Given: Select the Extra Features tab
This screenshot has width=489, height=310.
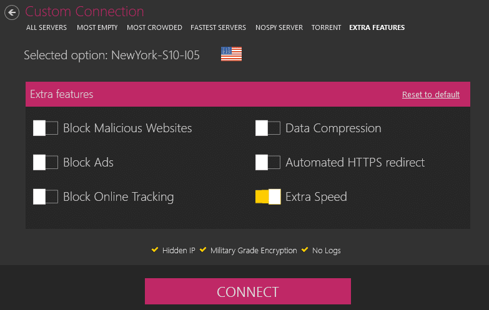Looking at the screenshot, I should tap(377, 27).
